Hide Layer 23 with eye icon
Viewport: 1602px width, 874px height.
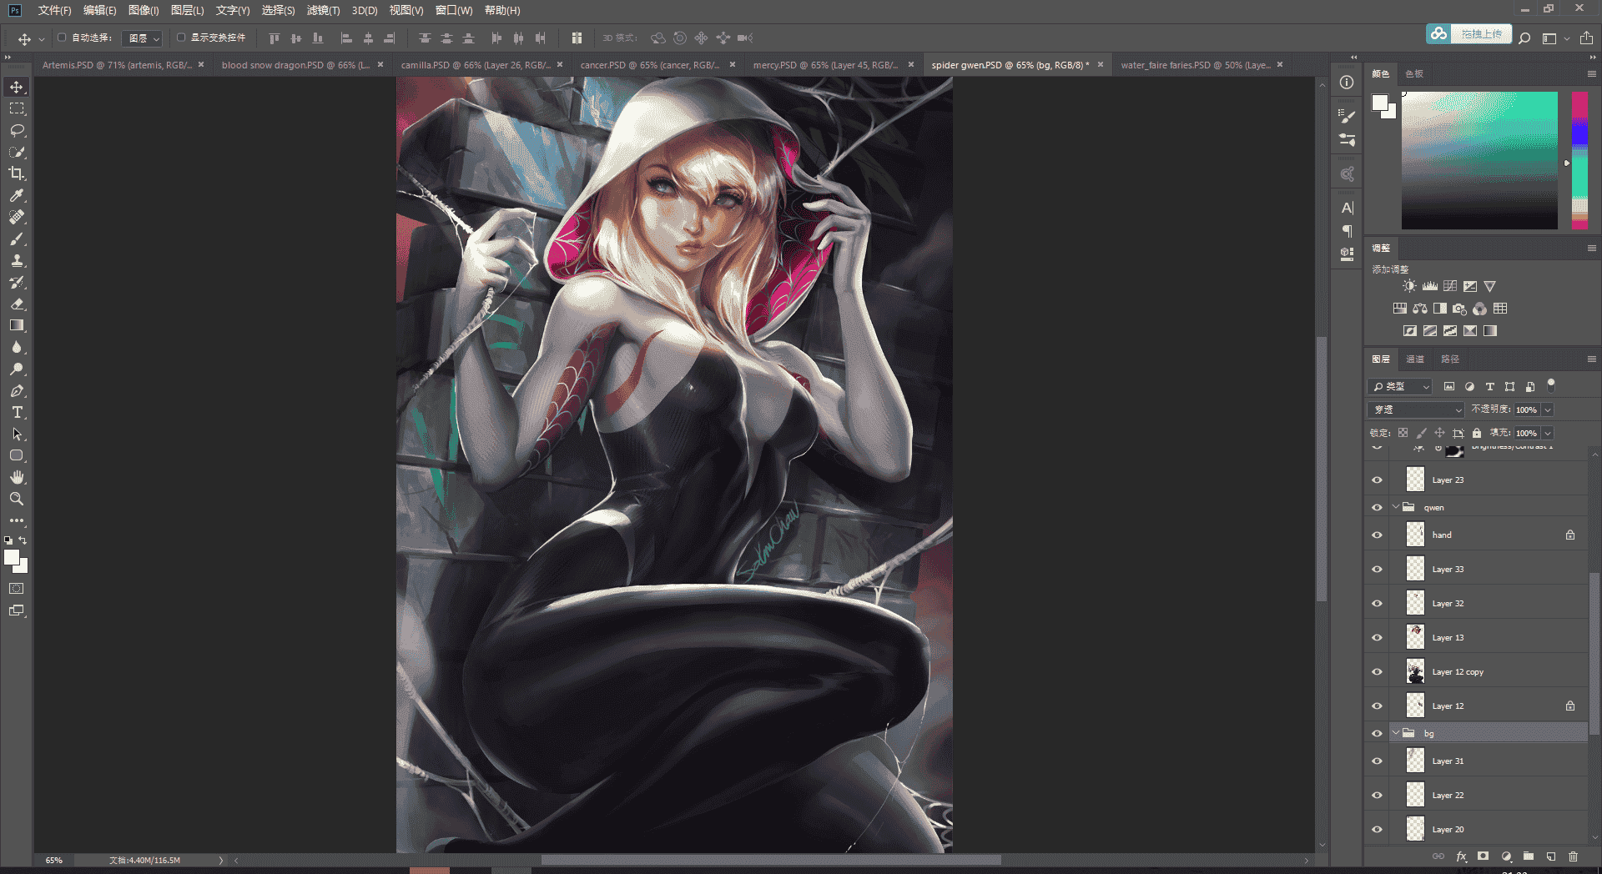coord(1377,480)
